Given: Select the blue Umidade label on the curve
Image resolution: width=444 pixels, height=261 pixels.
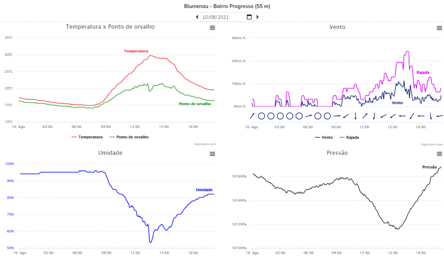Looking at the screenshot, I should [204, 190].
